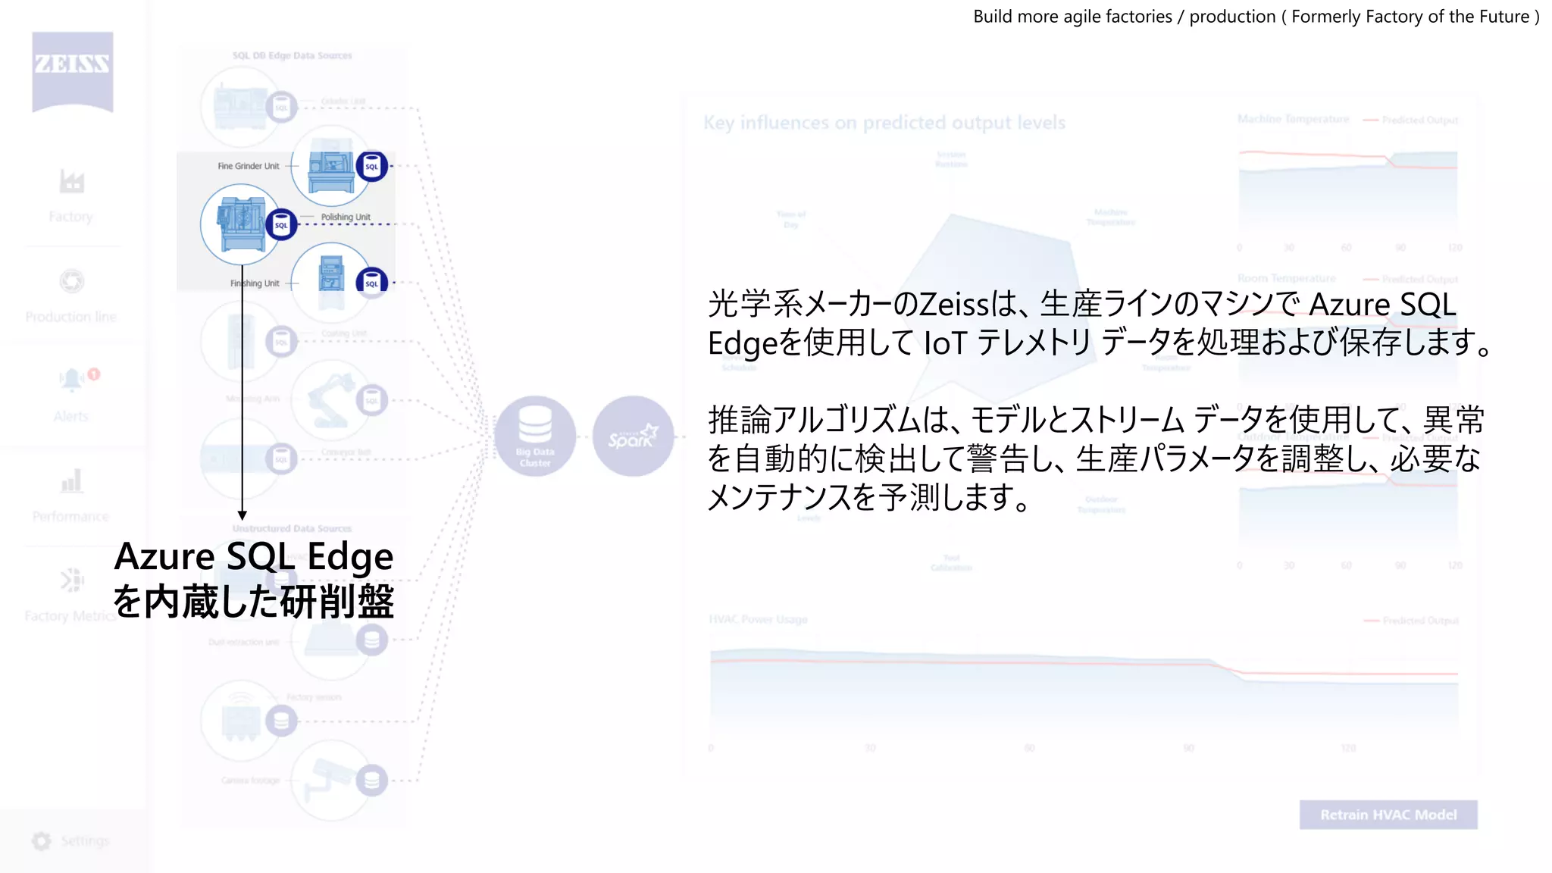Open the Factory Metrics sidebar item
This screenshot has width=1552, height=873.
click(x=71, y=596)
